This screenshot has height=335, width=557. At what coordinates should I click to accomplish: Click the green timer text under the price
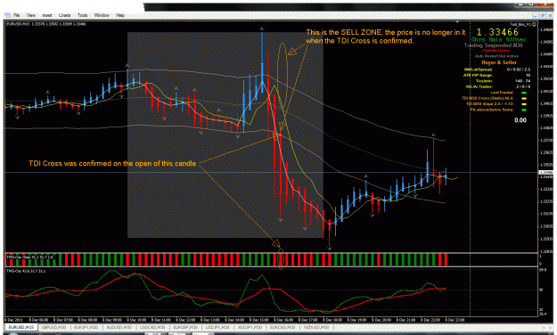tap(499, 40)
